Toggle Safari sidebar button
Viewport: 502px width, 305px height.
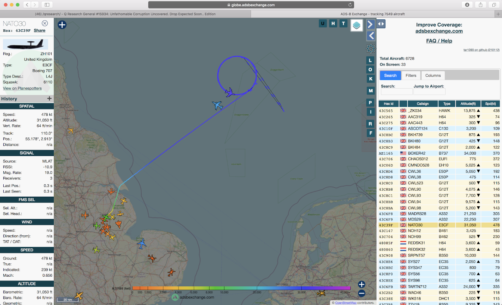point(47,5)
